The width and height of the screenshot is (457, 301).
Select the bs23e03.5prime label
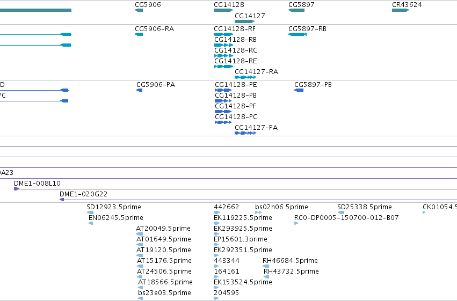pos(165,293)
